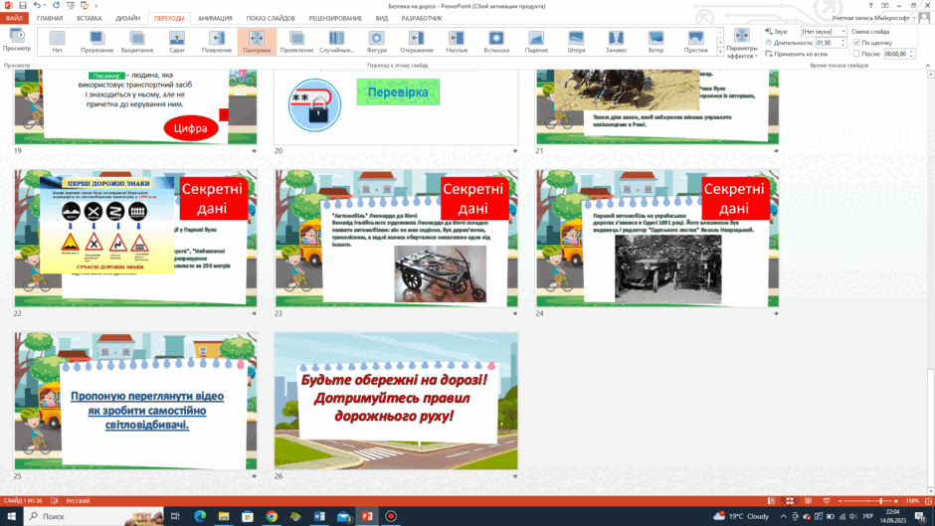Enable the После timing checkbox
The width and height of the screenshot is (935, 526).
[856, 54]
